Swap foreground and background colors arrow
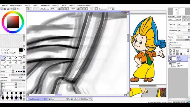Image resolution: width=190 pixels, height=107 pixels. tap(24, 49)
